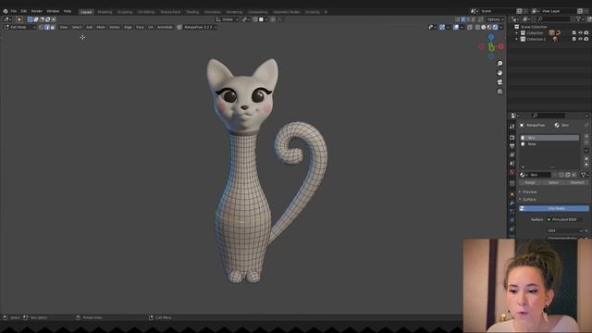Switch to the UV Editing workspace tab
The image size is (592, 333).
[146, 12]
